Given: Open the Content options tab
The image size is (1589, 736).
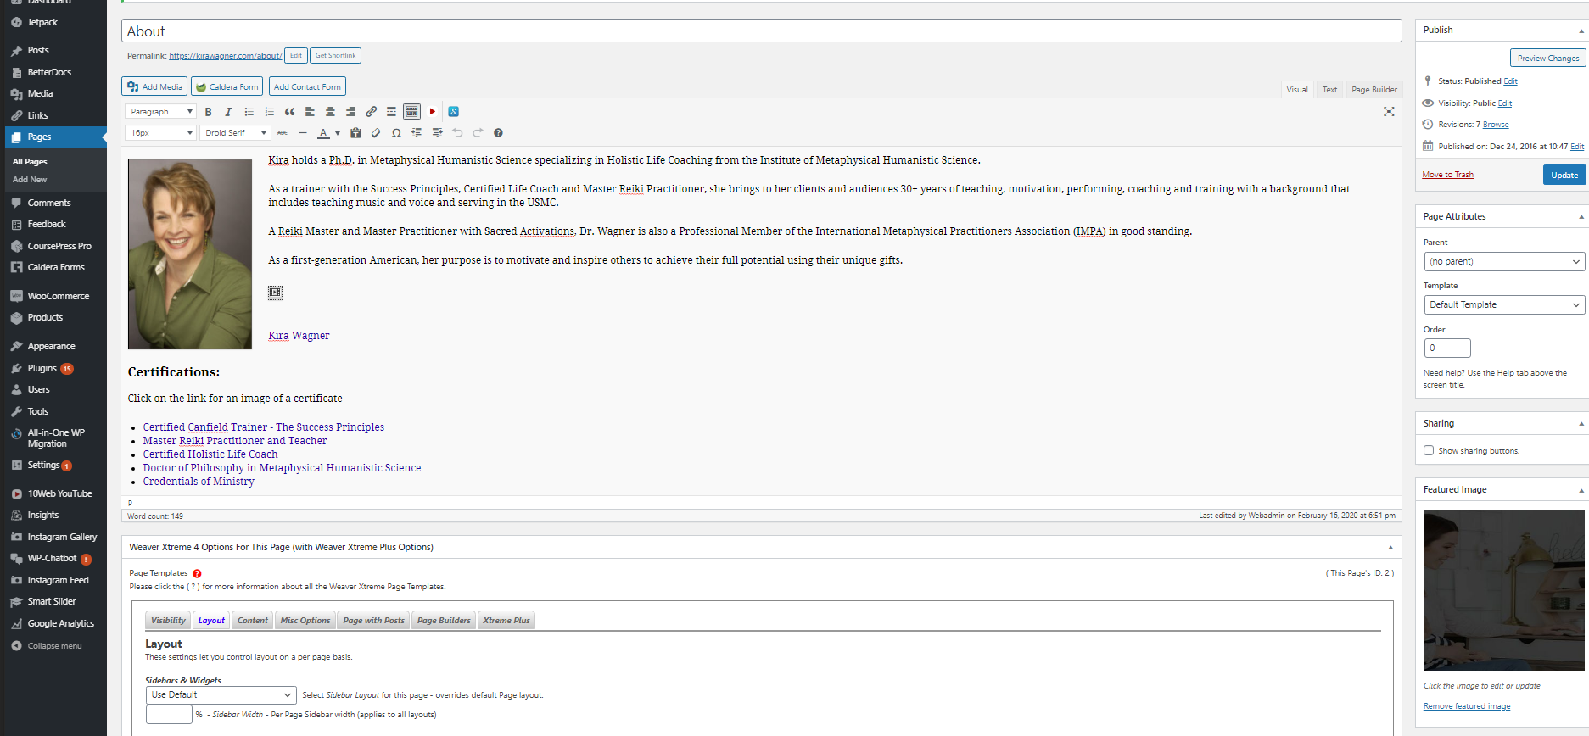Looking at the screenshot, I should tap(253, 621).
